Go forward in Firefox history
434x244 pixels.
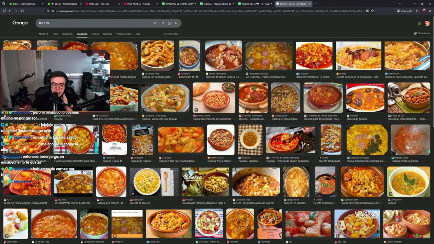click(16, 11)
